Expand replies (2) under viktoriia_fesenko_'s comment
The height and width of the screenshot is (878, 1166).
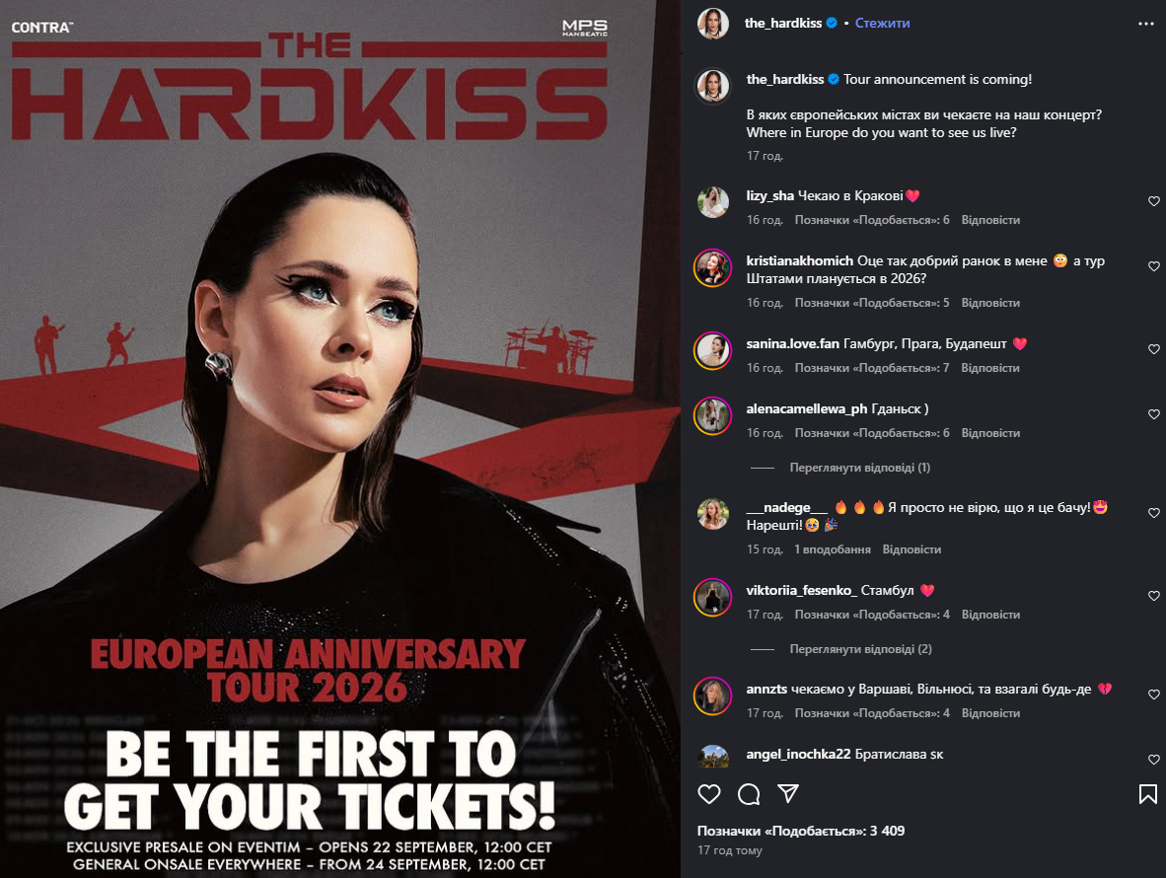pos(860,649)
